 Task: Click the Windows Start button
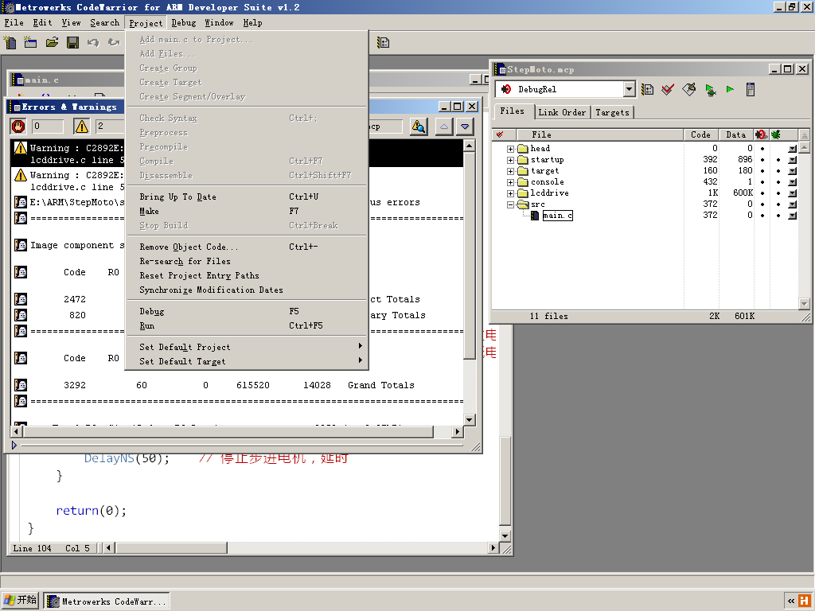(x=20, y=600)
